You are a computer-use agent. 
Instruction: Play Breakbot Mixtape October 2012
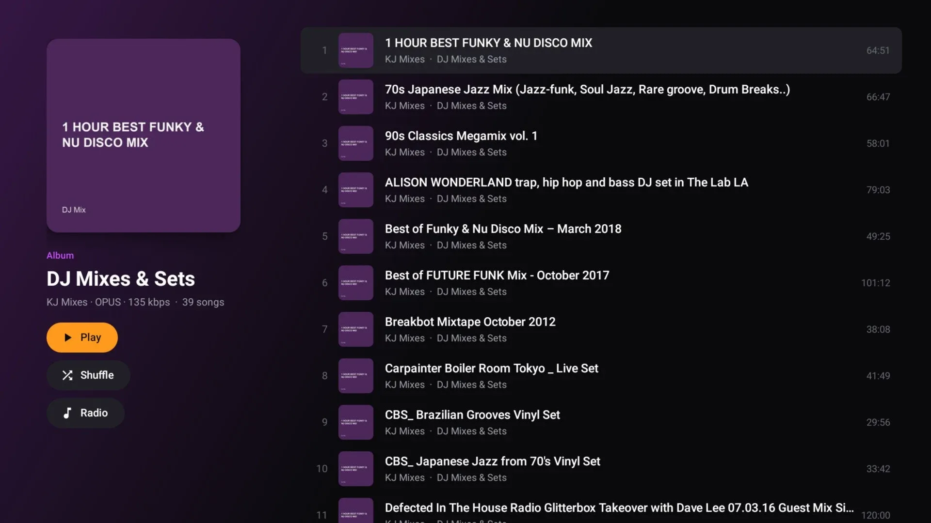(601, 329)
